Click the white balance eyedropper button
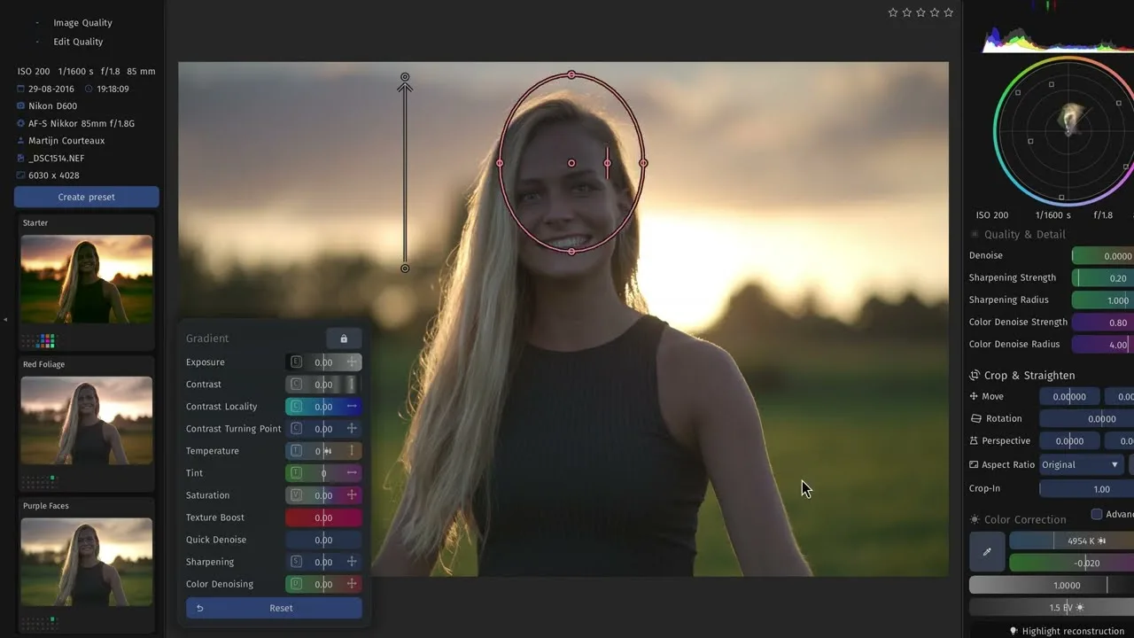This screenshot has height=638, width=1134. click(x=987, y=551)
